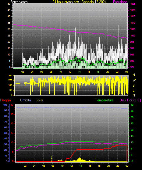Click the 14 hour tick on bottom graph
Image resolution: width=142 pixels, height=170 pixels.
tap(80, 166)
